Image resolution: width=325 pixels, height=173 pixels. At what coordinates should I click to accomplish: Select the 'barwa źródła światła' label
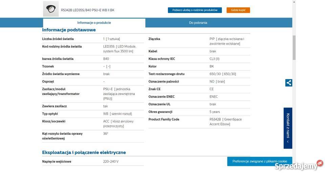(x=58, y=59)
